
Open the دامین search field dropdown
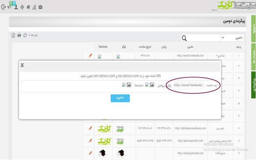tap(232, 38)
